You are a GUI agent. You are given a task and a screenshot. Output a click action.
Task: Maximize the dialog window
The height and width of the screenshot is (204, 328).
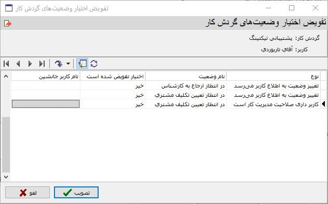[x=292, y=8]
